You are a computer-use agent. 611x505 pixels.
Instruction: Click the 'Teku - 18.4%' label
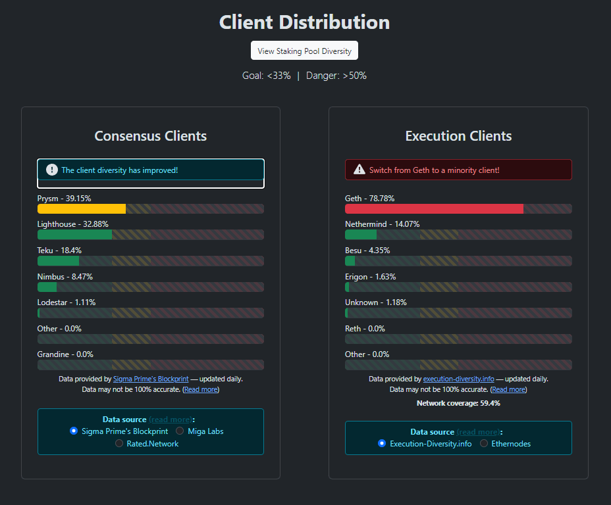(x=59, y=250)
